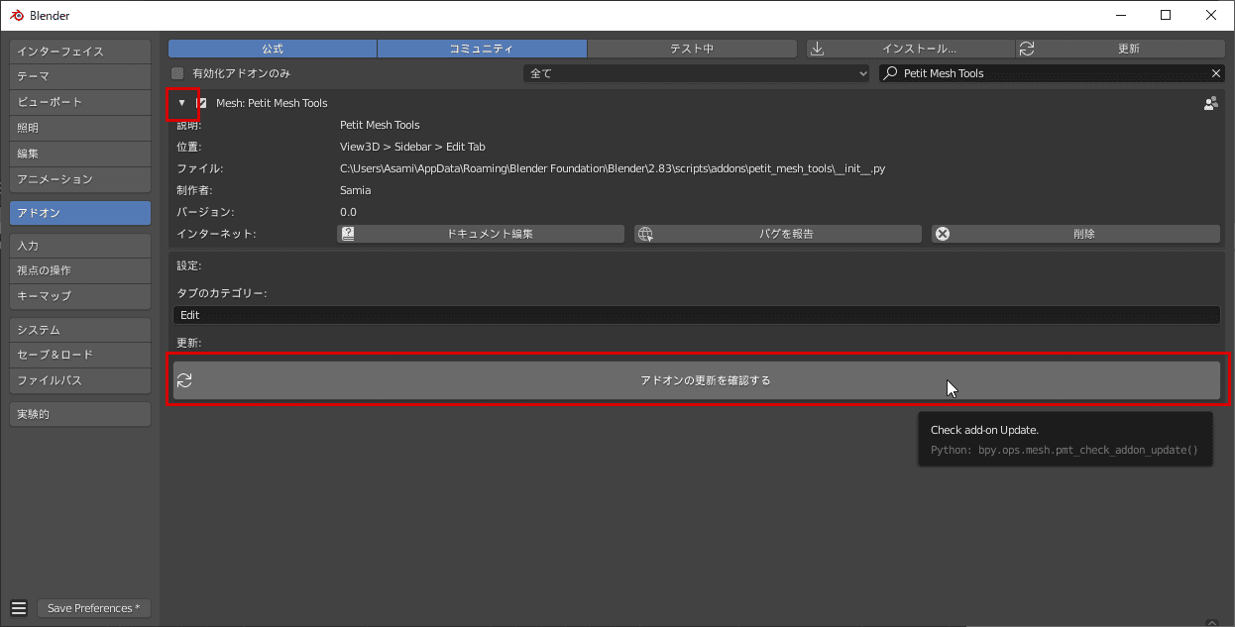Open the 実験的 preferences section
The width and height of the screenshot is (1235, 627).
[x=80, y=414]
